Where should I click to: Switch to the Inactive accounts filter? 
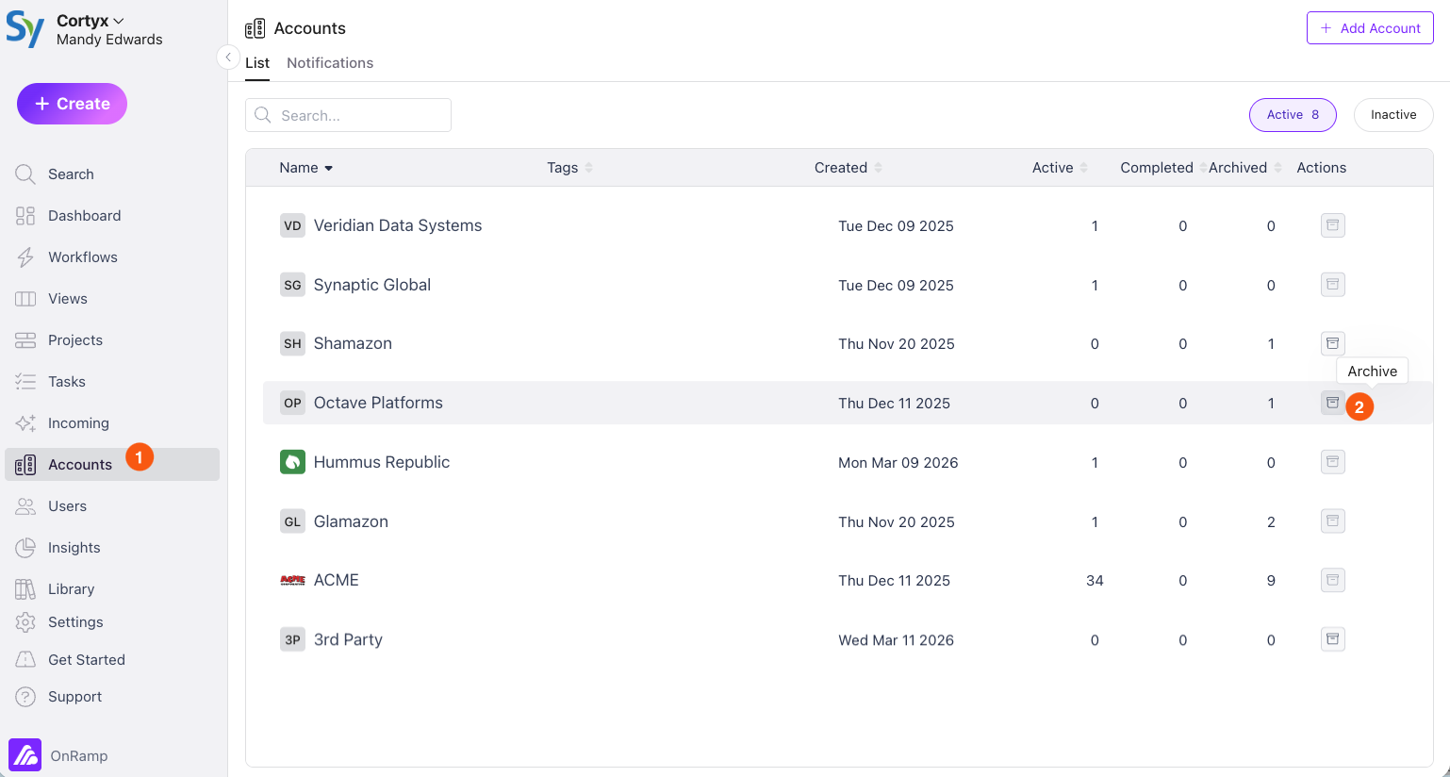coord(1392,114)
